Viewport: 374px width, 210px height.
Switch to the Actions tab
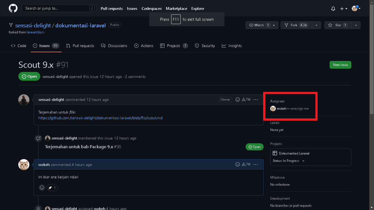[x=144, y=46]
